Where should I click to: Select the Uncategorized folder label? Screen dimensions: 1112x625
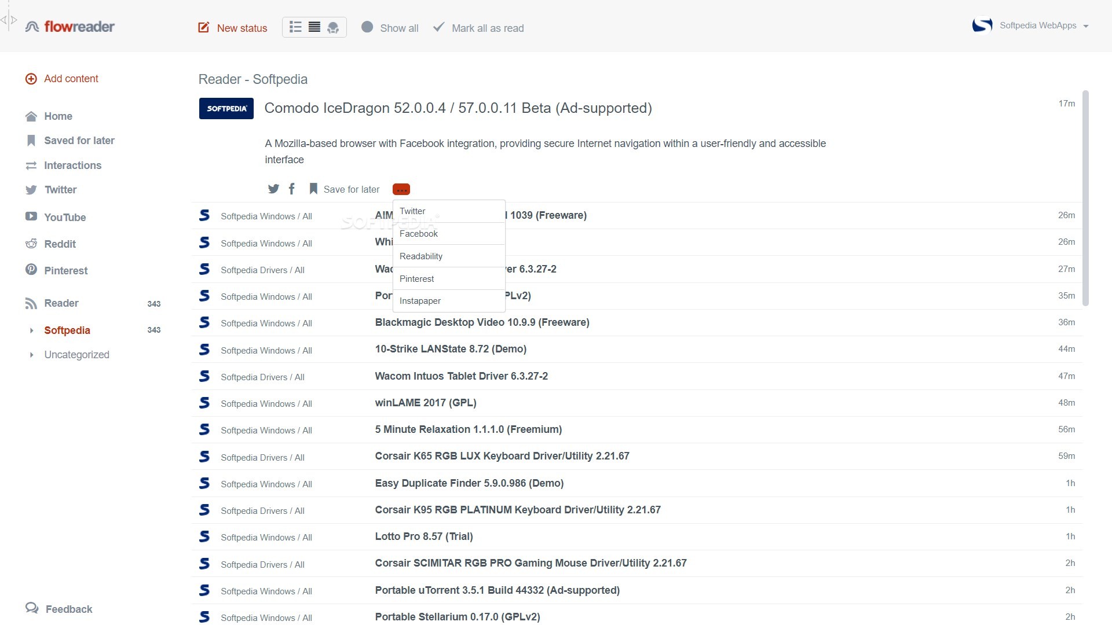(x=76, y=355)
